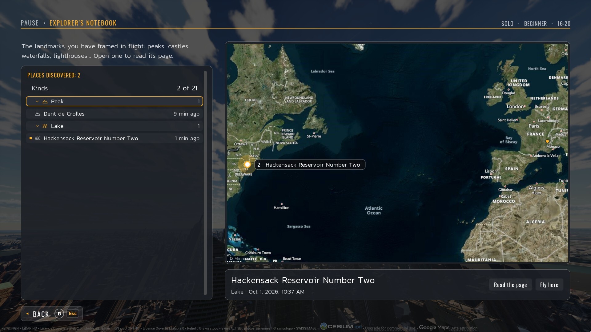Image resolution: width=591 pixels, height=332 pixels.
Task: Click the orange marker in France
Action: click(x=547, y=141)
